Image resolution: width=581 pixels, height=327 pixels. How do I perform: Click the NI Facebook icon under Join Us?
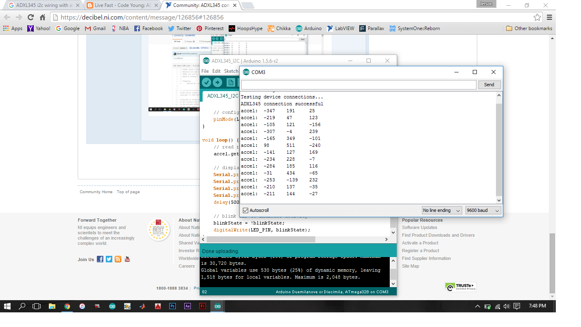click(100, 259)
